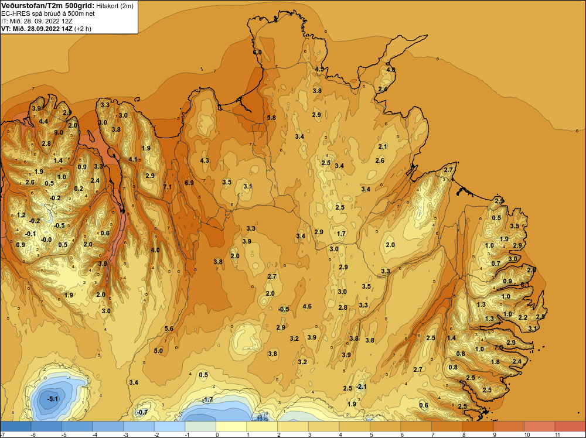Click the 5.0 temperature value

(158, 351)
